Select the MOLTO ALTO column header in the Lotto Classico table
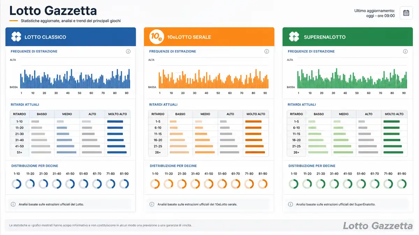The height and width of the screenshot is (235, 419). tap(118, 114)
